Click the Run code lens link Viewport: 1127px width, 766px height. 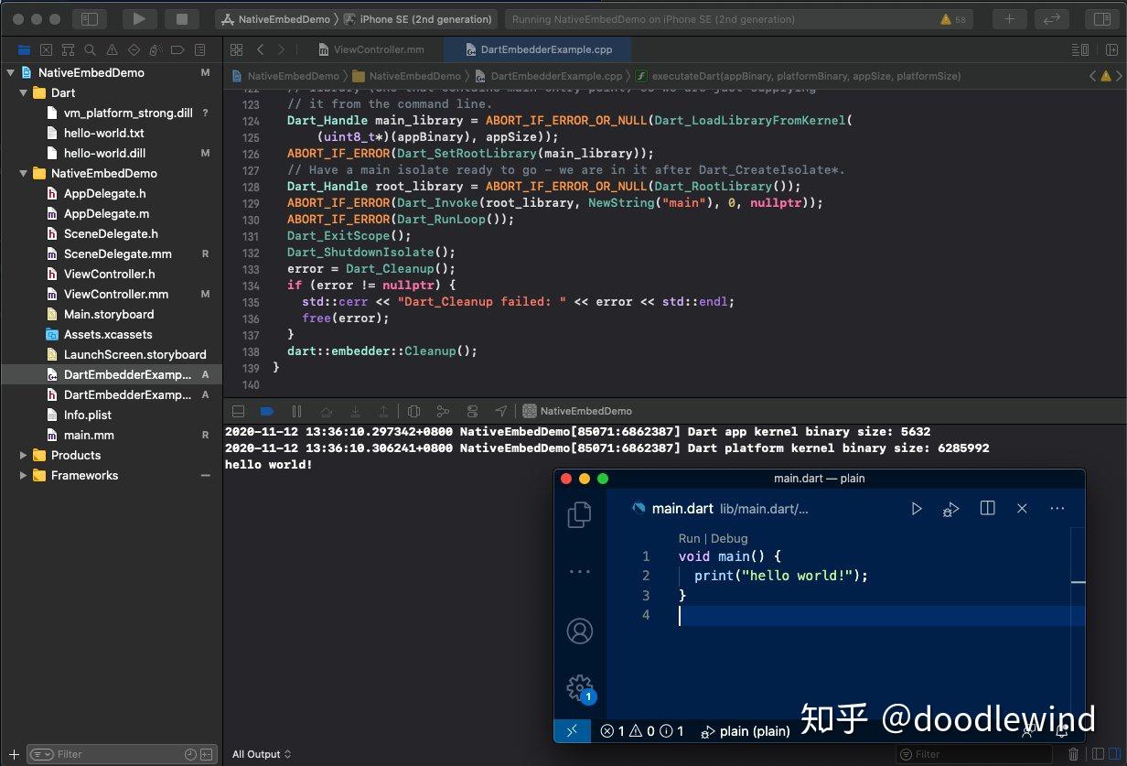(x=689, y=538)
